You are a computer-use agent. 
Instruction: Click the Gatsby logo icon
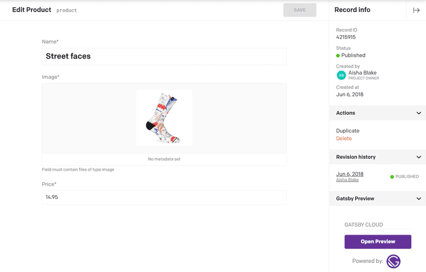pos(393,261)
